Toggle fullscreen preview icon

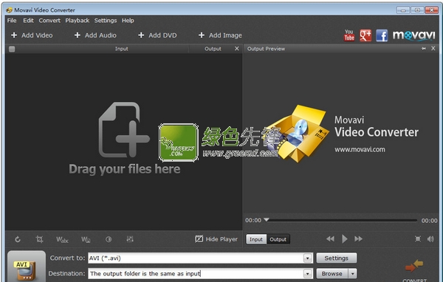pyautogui.click(x=418, y=239)
